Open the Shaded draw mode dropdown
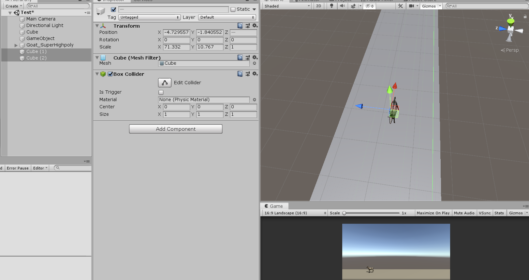The height and width of the screenshot is (280, 529). (x=287, y=6)
